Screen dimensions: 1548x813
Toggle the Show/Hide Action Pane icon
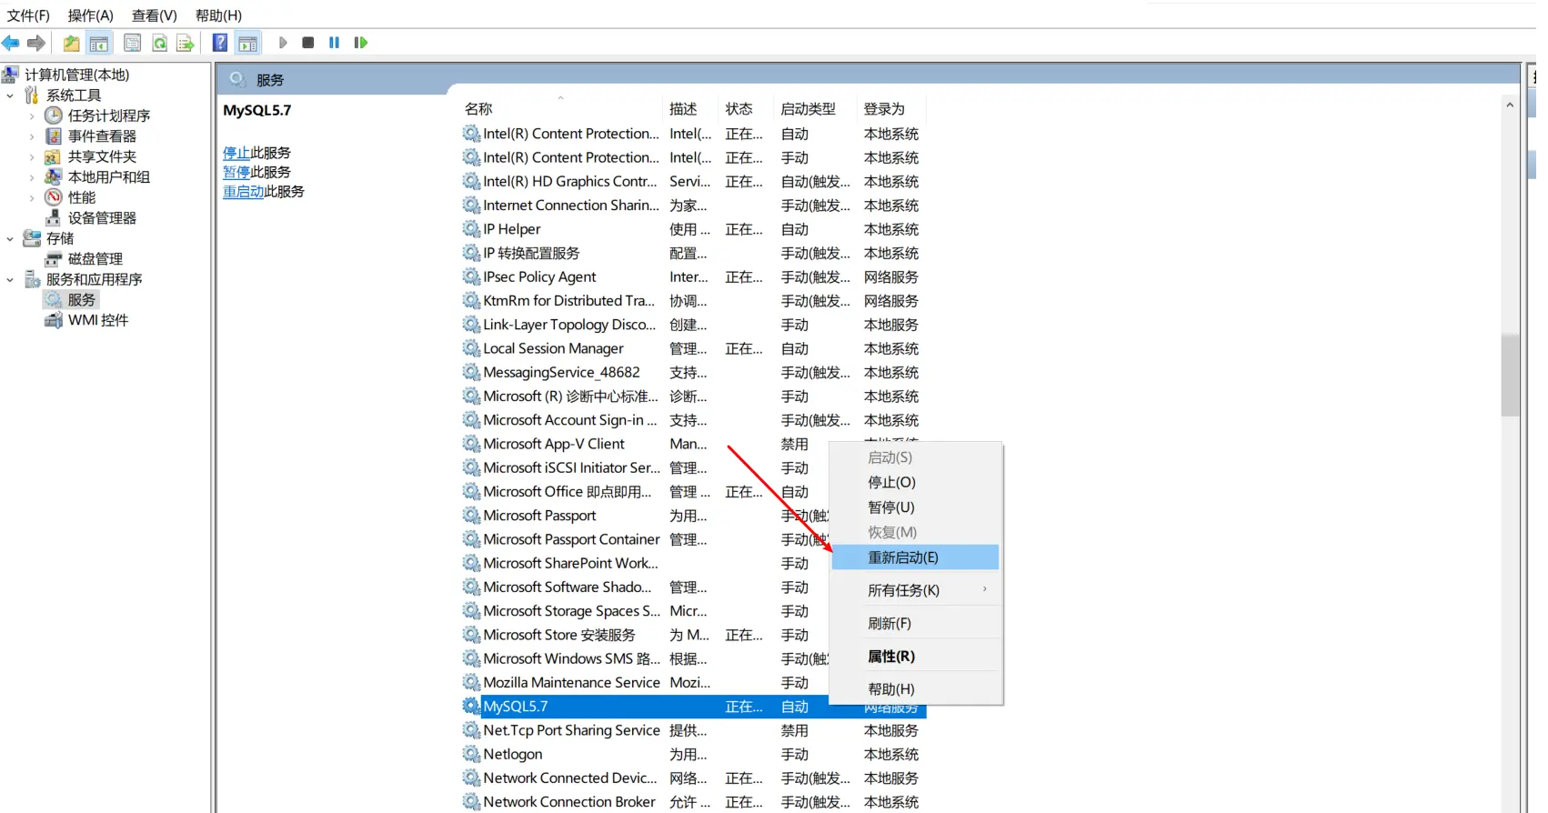click(247, 43)
